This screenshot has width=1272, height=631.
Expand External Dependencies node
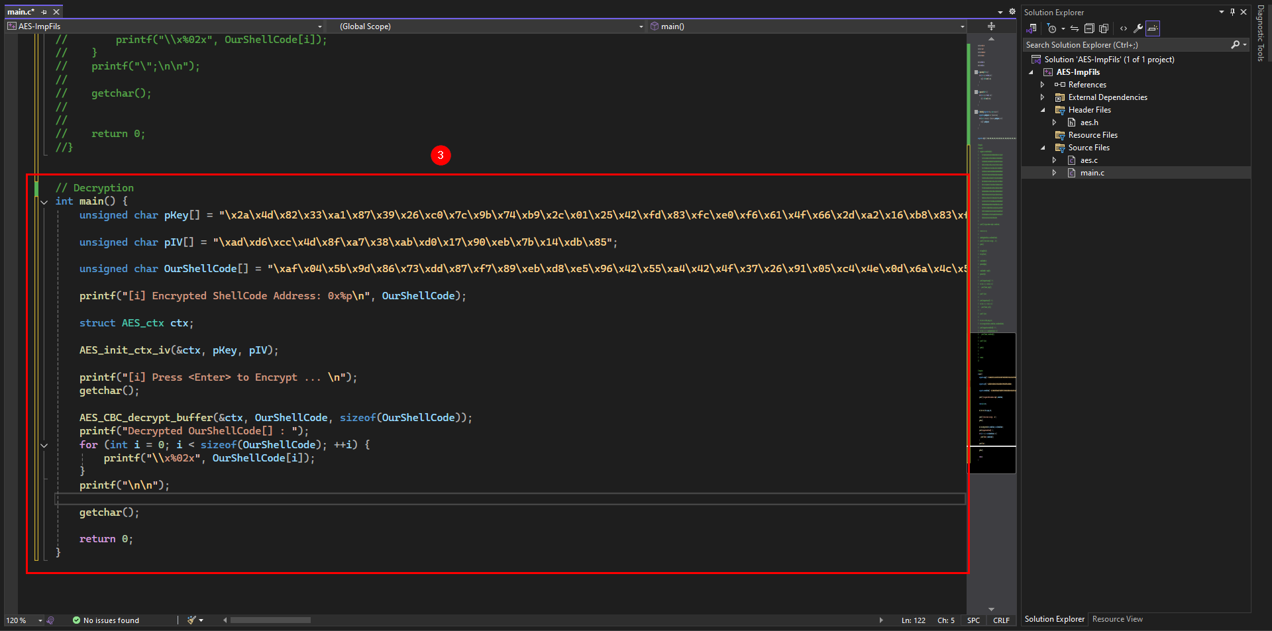click(1042, 97)
